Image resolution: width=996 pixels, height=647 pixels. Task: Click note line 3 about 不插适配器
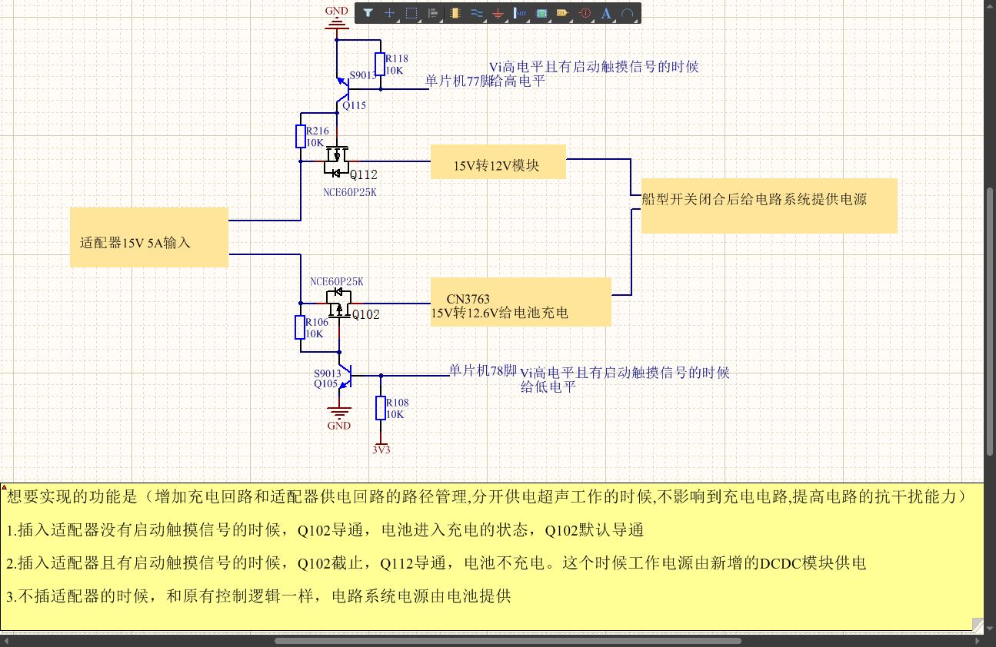(x=258, y=596)
